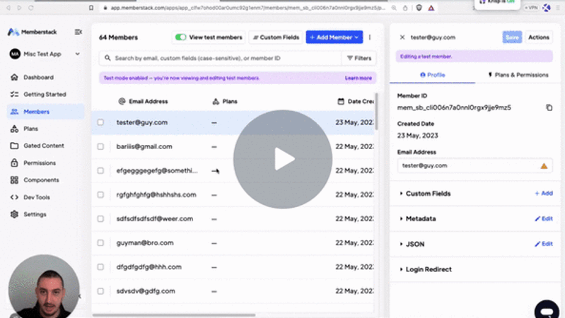Open member guyman@bro.com
The width and height of the screenshot is (565, 318).
[145, 243]
